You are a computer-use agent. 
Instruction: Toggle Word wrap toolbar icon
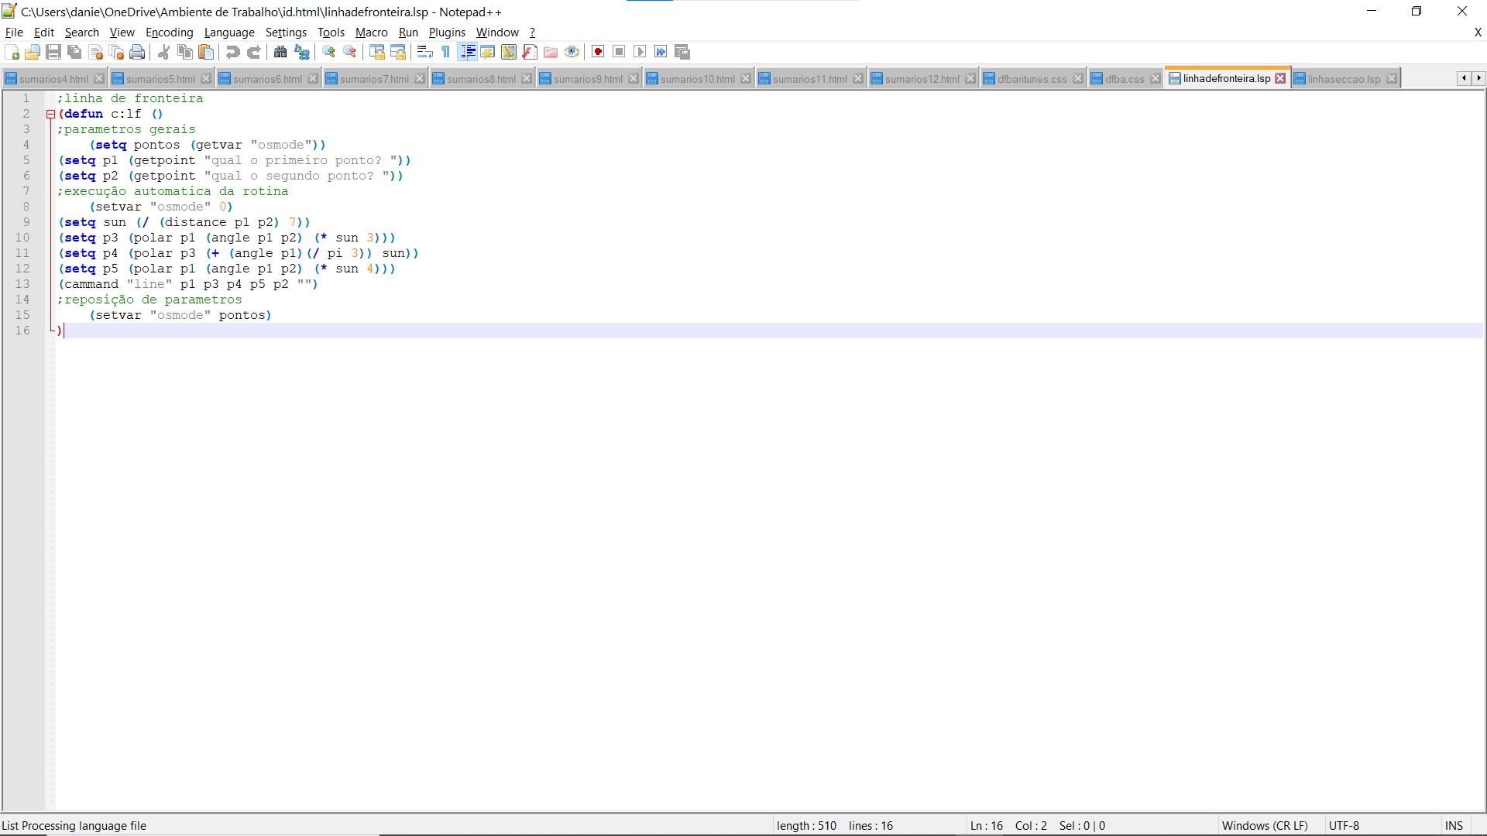point(424,52)
